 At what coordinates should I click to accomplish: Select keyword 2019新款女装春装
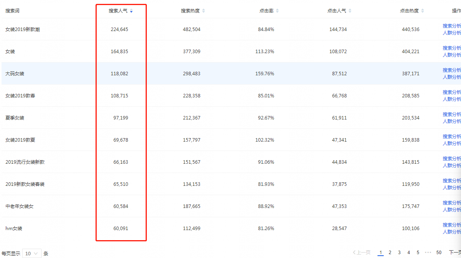point(25,184)
